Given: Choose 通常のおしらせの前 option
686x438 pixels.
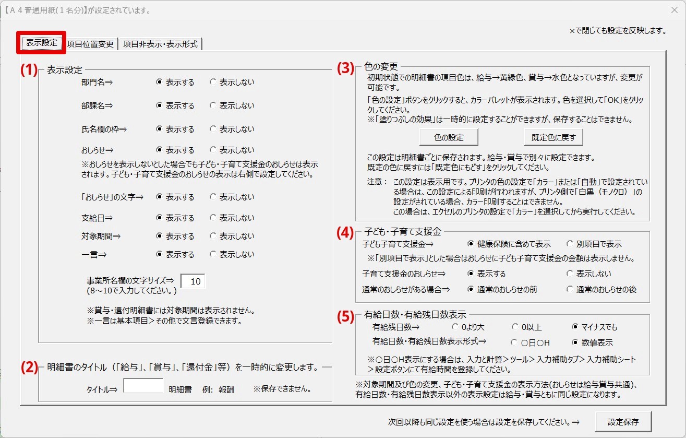Looking at the screenshot, I should [502, 289].
